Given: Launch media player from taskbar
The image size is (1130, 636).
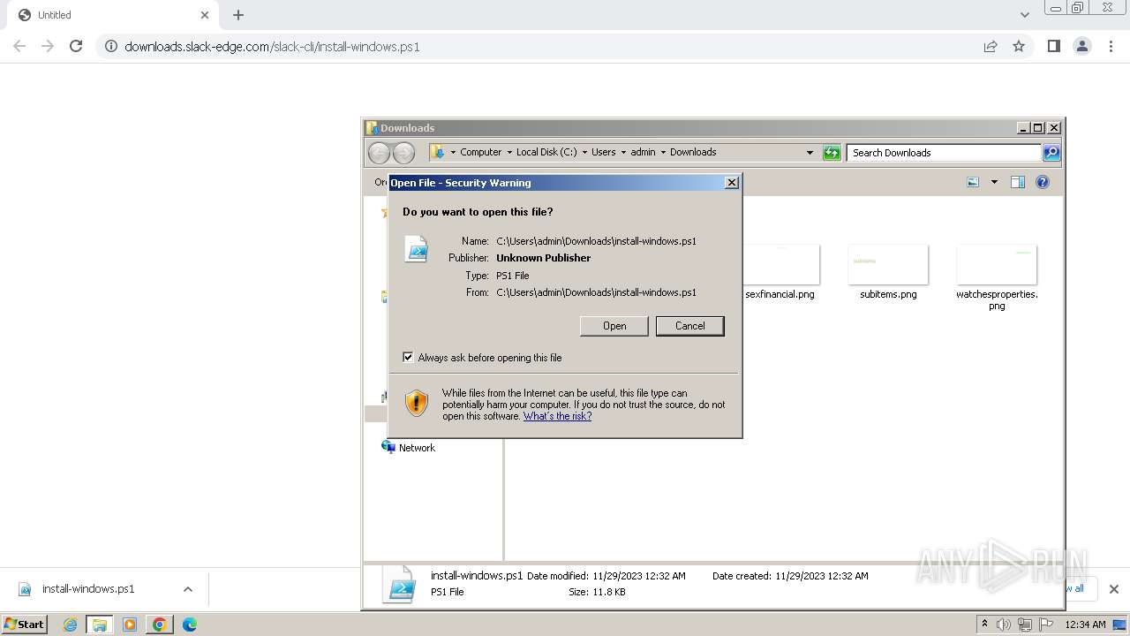Looking at the screenshot, I should tap(130, 625).
